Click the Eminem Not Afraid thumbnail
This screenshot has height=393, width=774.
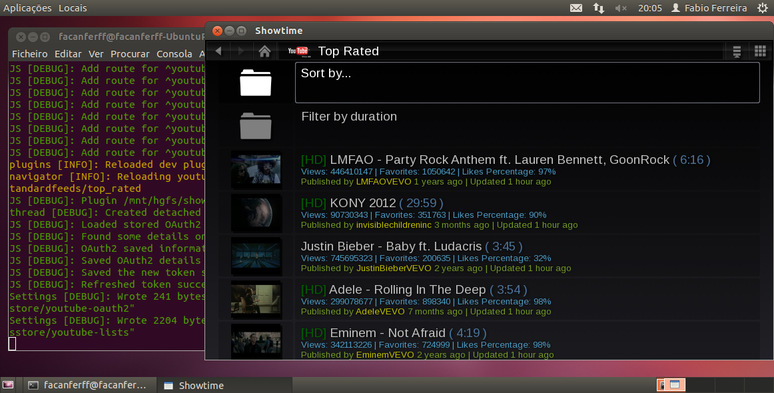pyautogui.click(x=256, y=342)
